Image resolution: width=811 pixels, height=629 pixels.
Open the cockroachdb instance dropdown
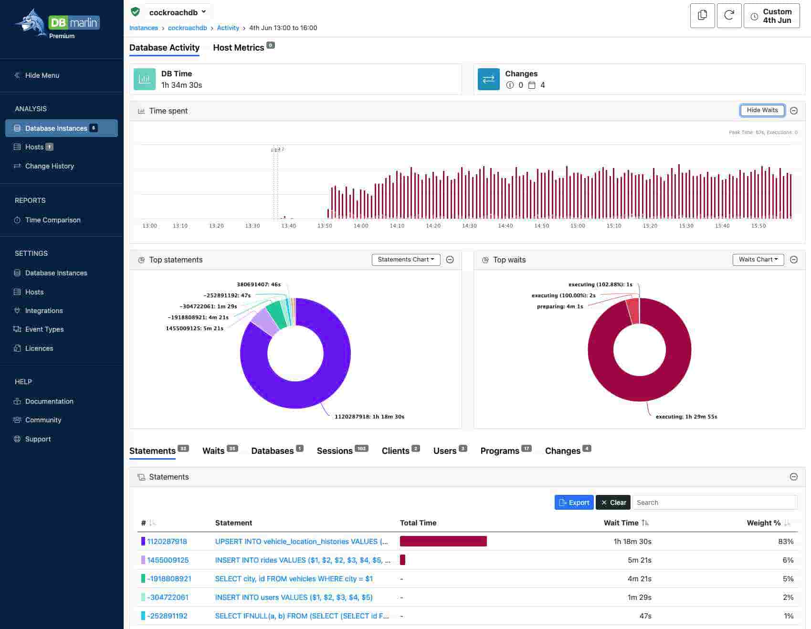coord(178,12)
